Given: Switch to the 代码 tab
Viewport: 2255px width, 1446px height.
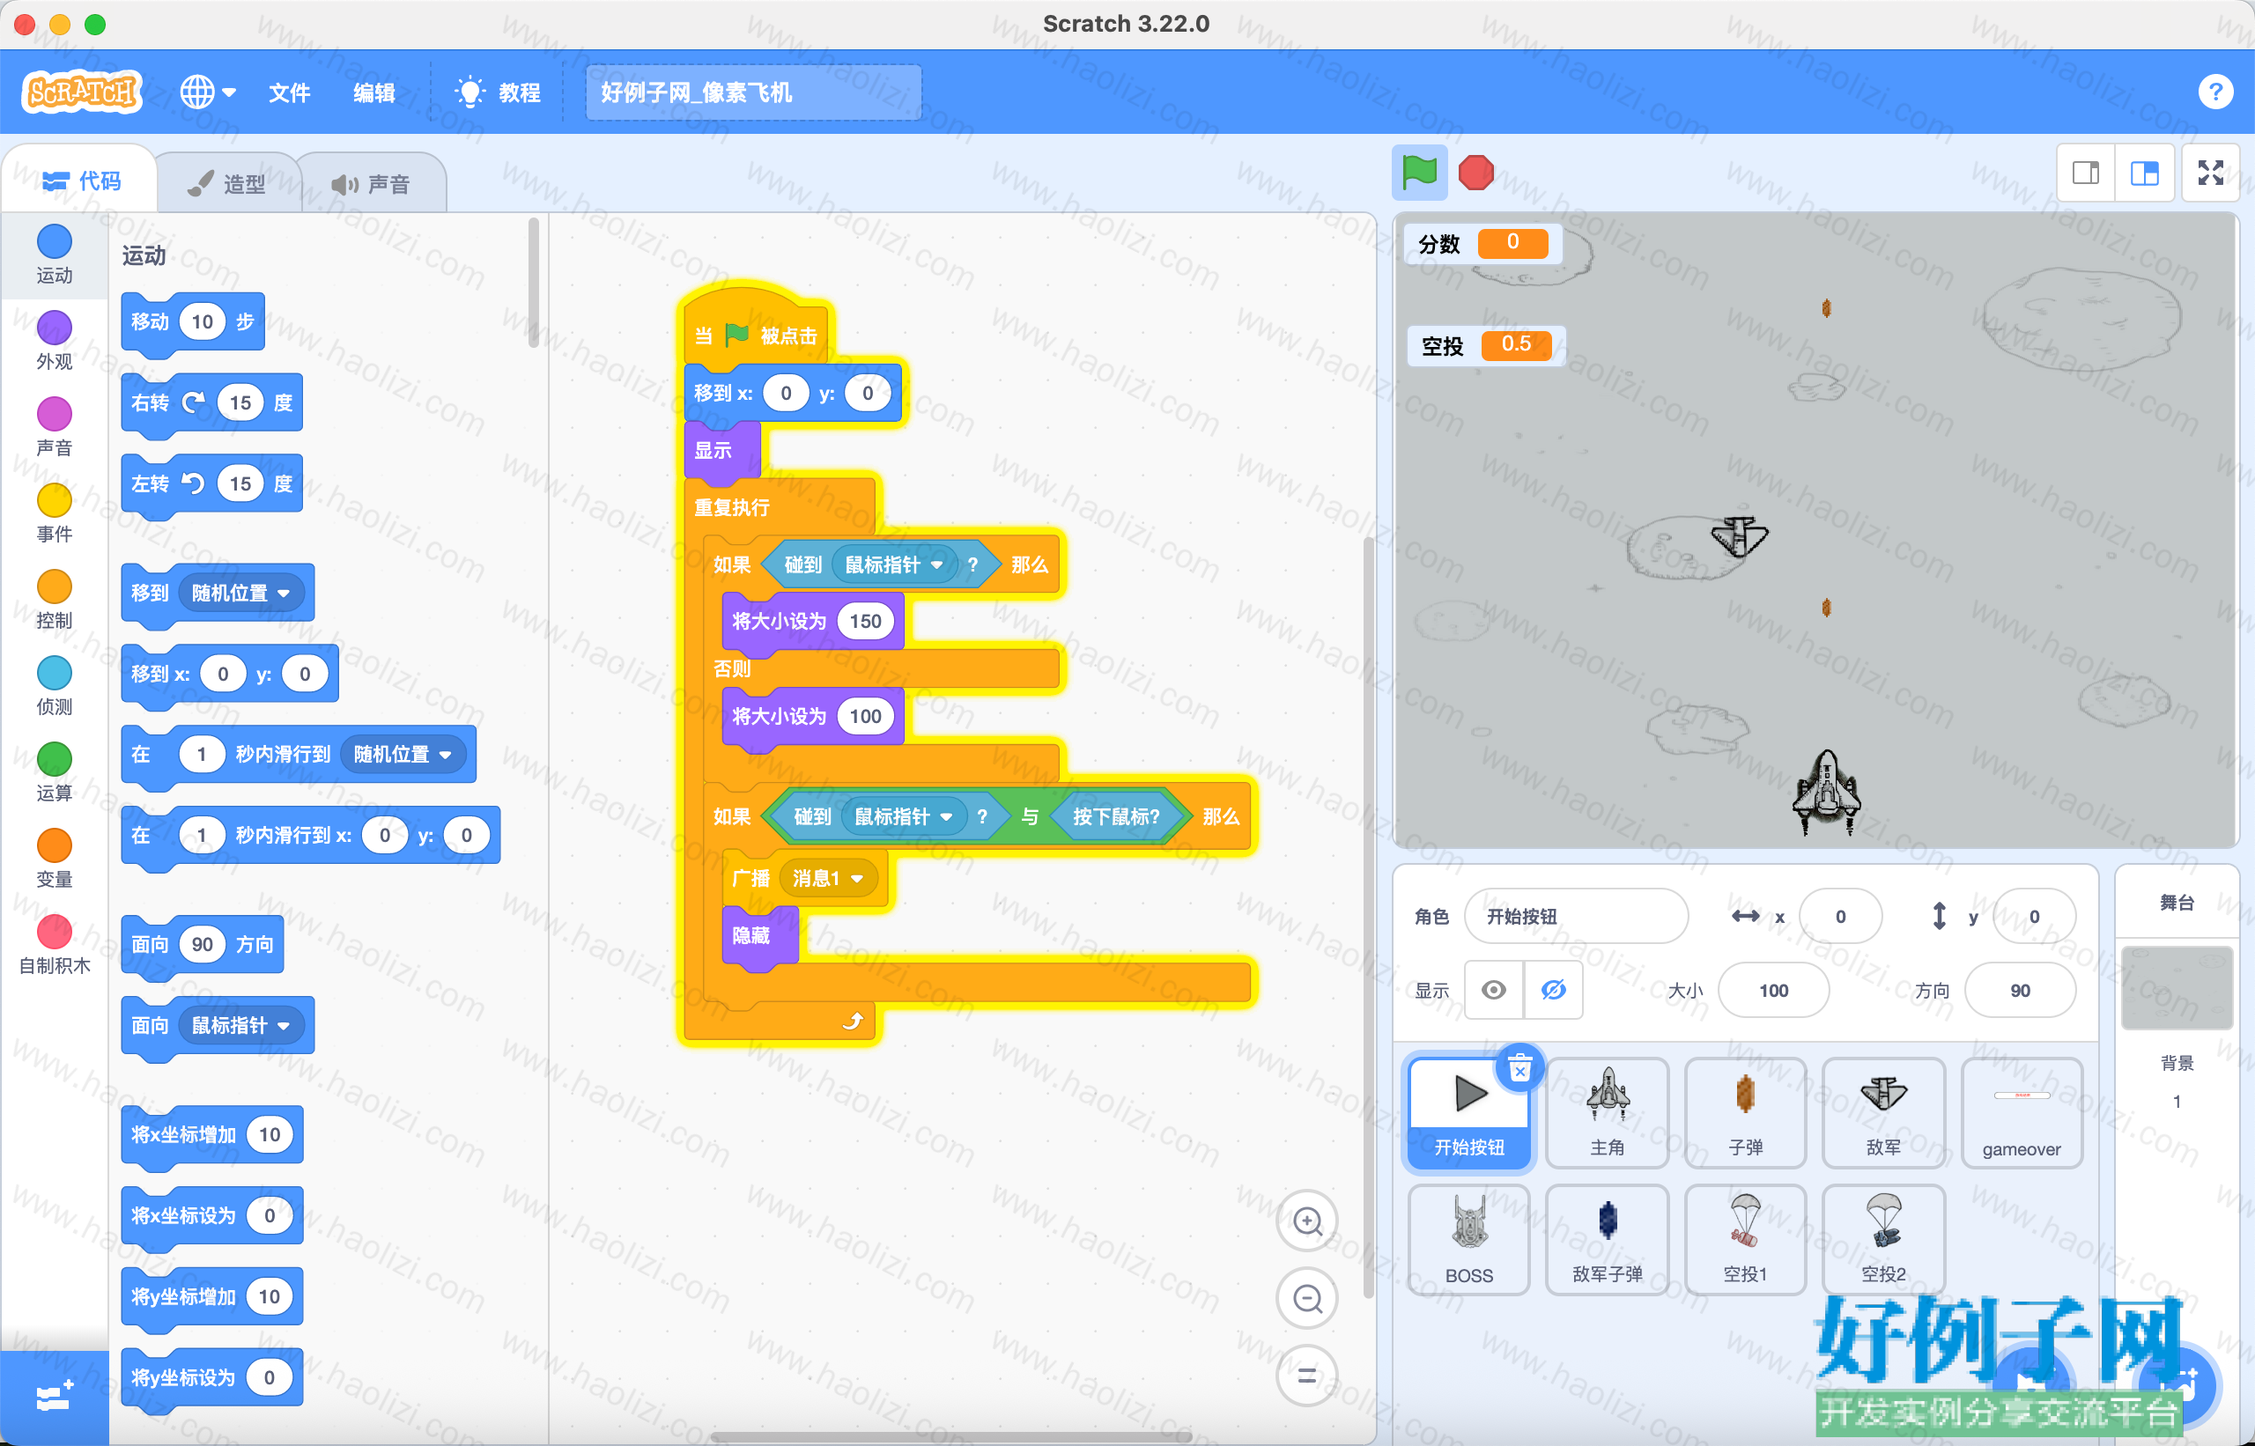Looking at the screenshot, I should [82, 181].
